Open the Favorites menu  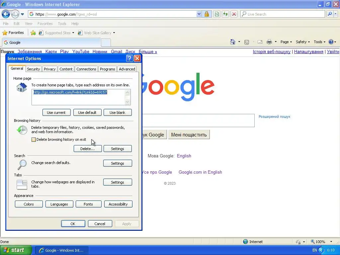point(45,24)
